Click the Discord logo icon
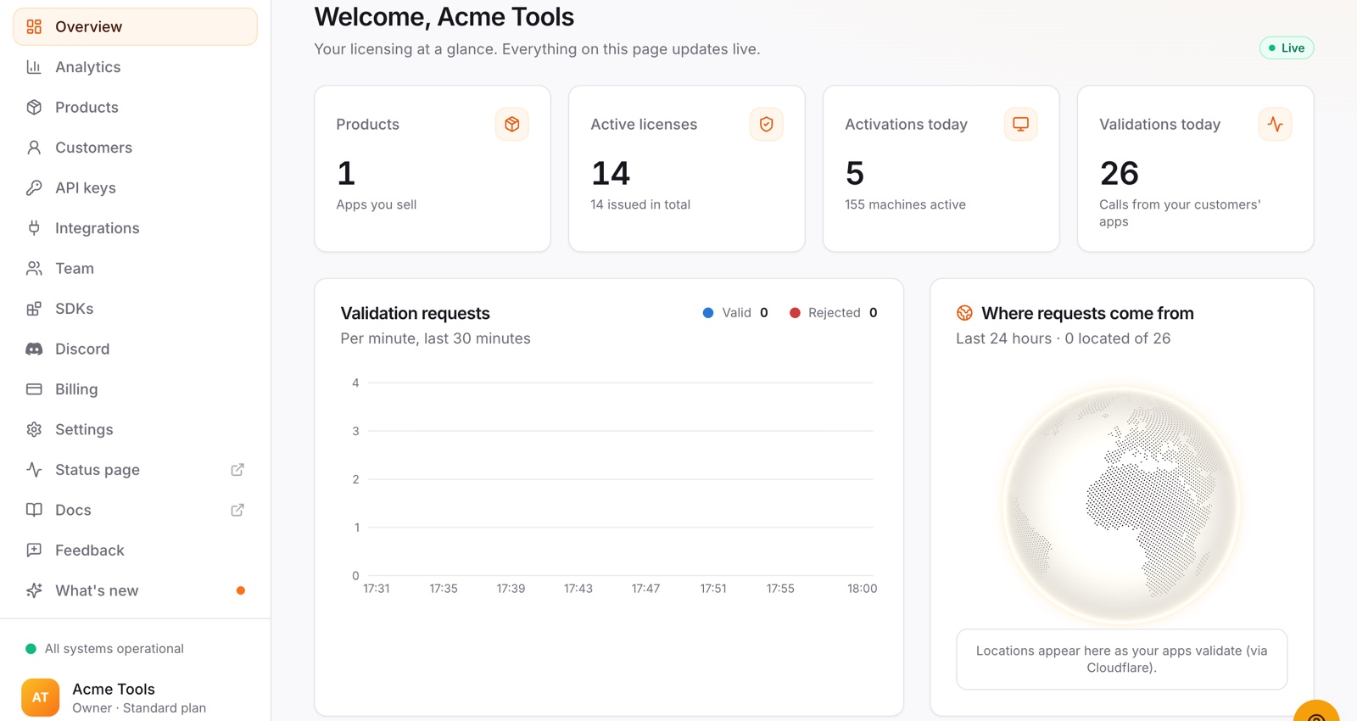 [x=34, y=349]
